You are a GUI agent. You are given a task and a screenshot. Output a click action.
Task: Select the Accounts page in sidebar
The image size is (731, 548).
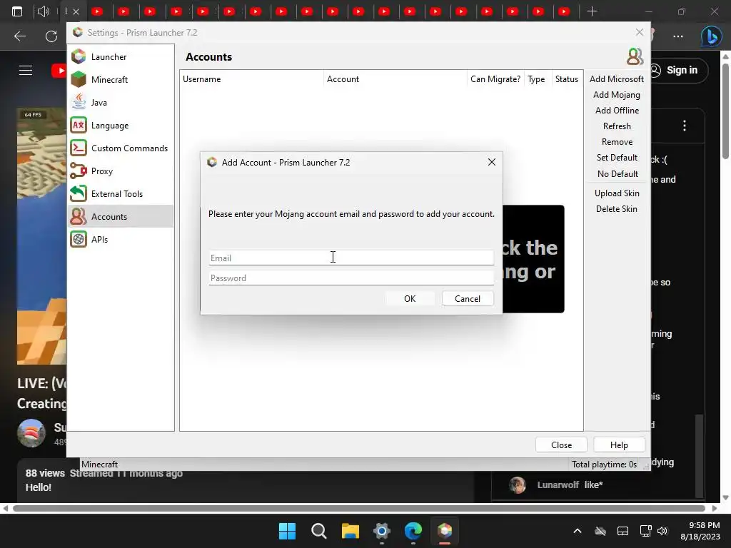121,217
